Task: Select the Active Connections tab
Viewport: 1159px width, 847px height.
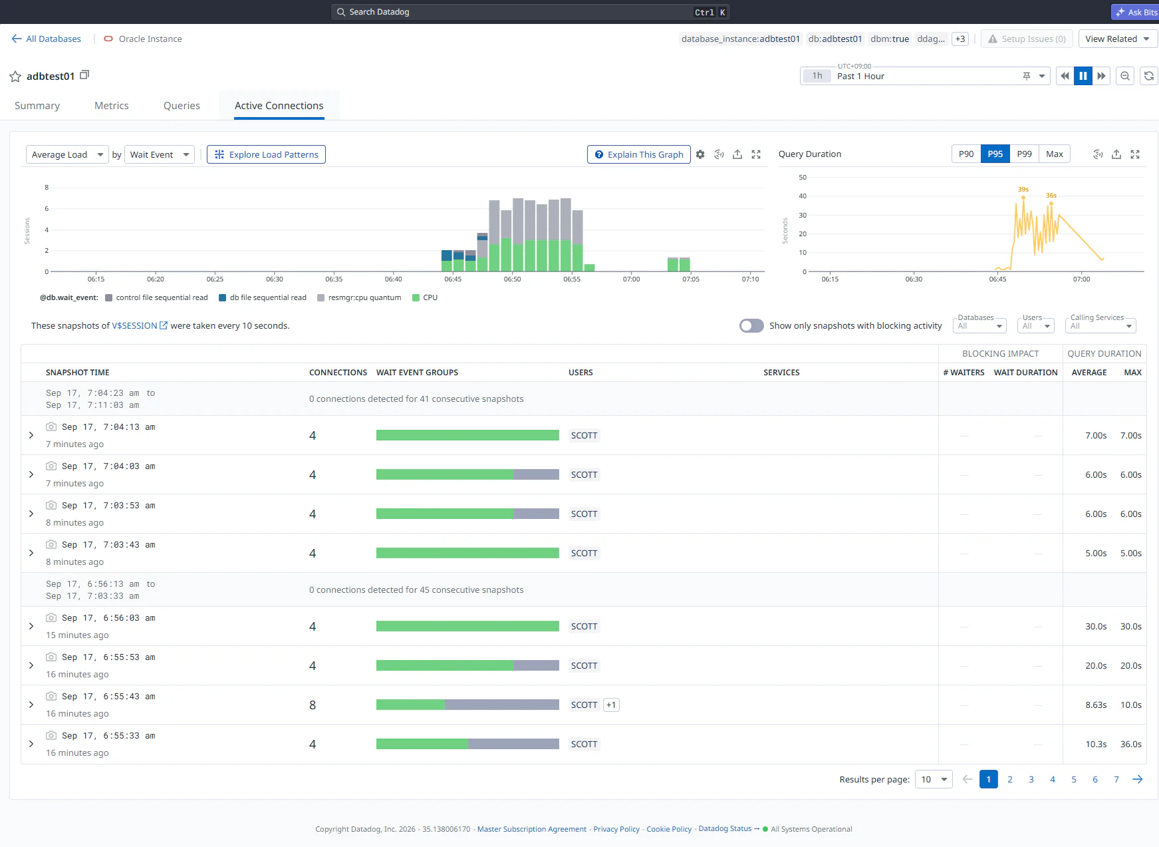Action: 279,105
